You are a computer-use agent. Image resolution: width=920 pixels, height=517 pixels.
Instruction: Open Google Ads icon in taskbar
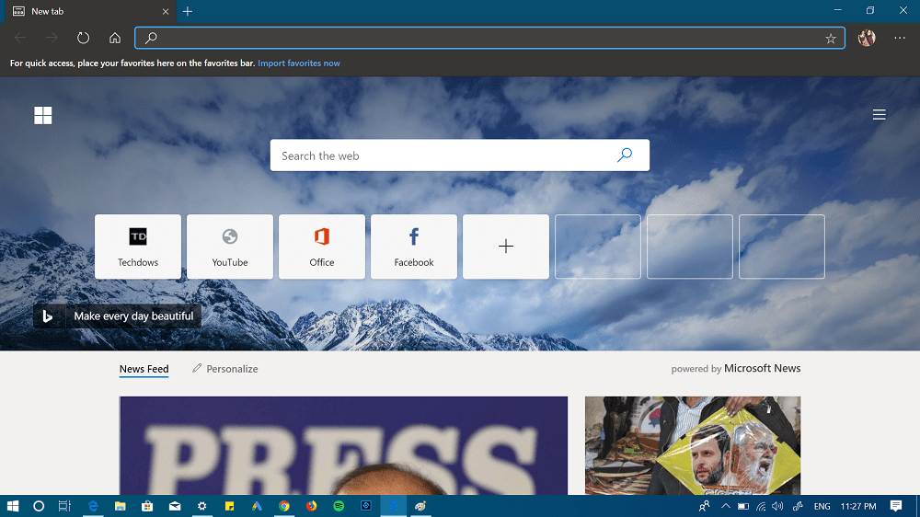click(257, 506)
